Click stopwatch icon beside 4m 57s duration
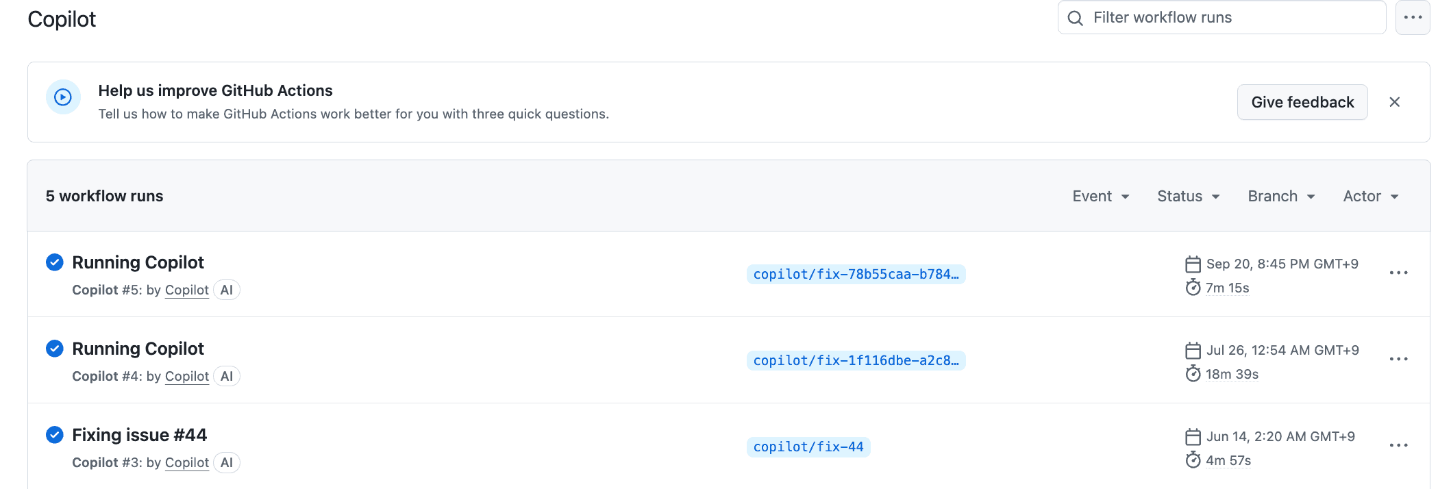1451x489 pixels. pos(1193,460)
